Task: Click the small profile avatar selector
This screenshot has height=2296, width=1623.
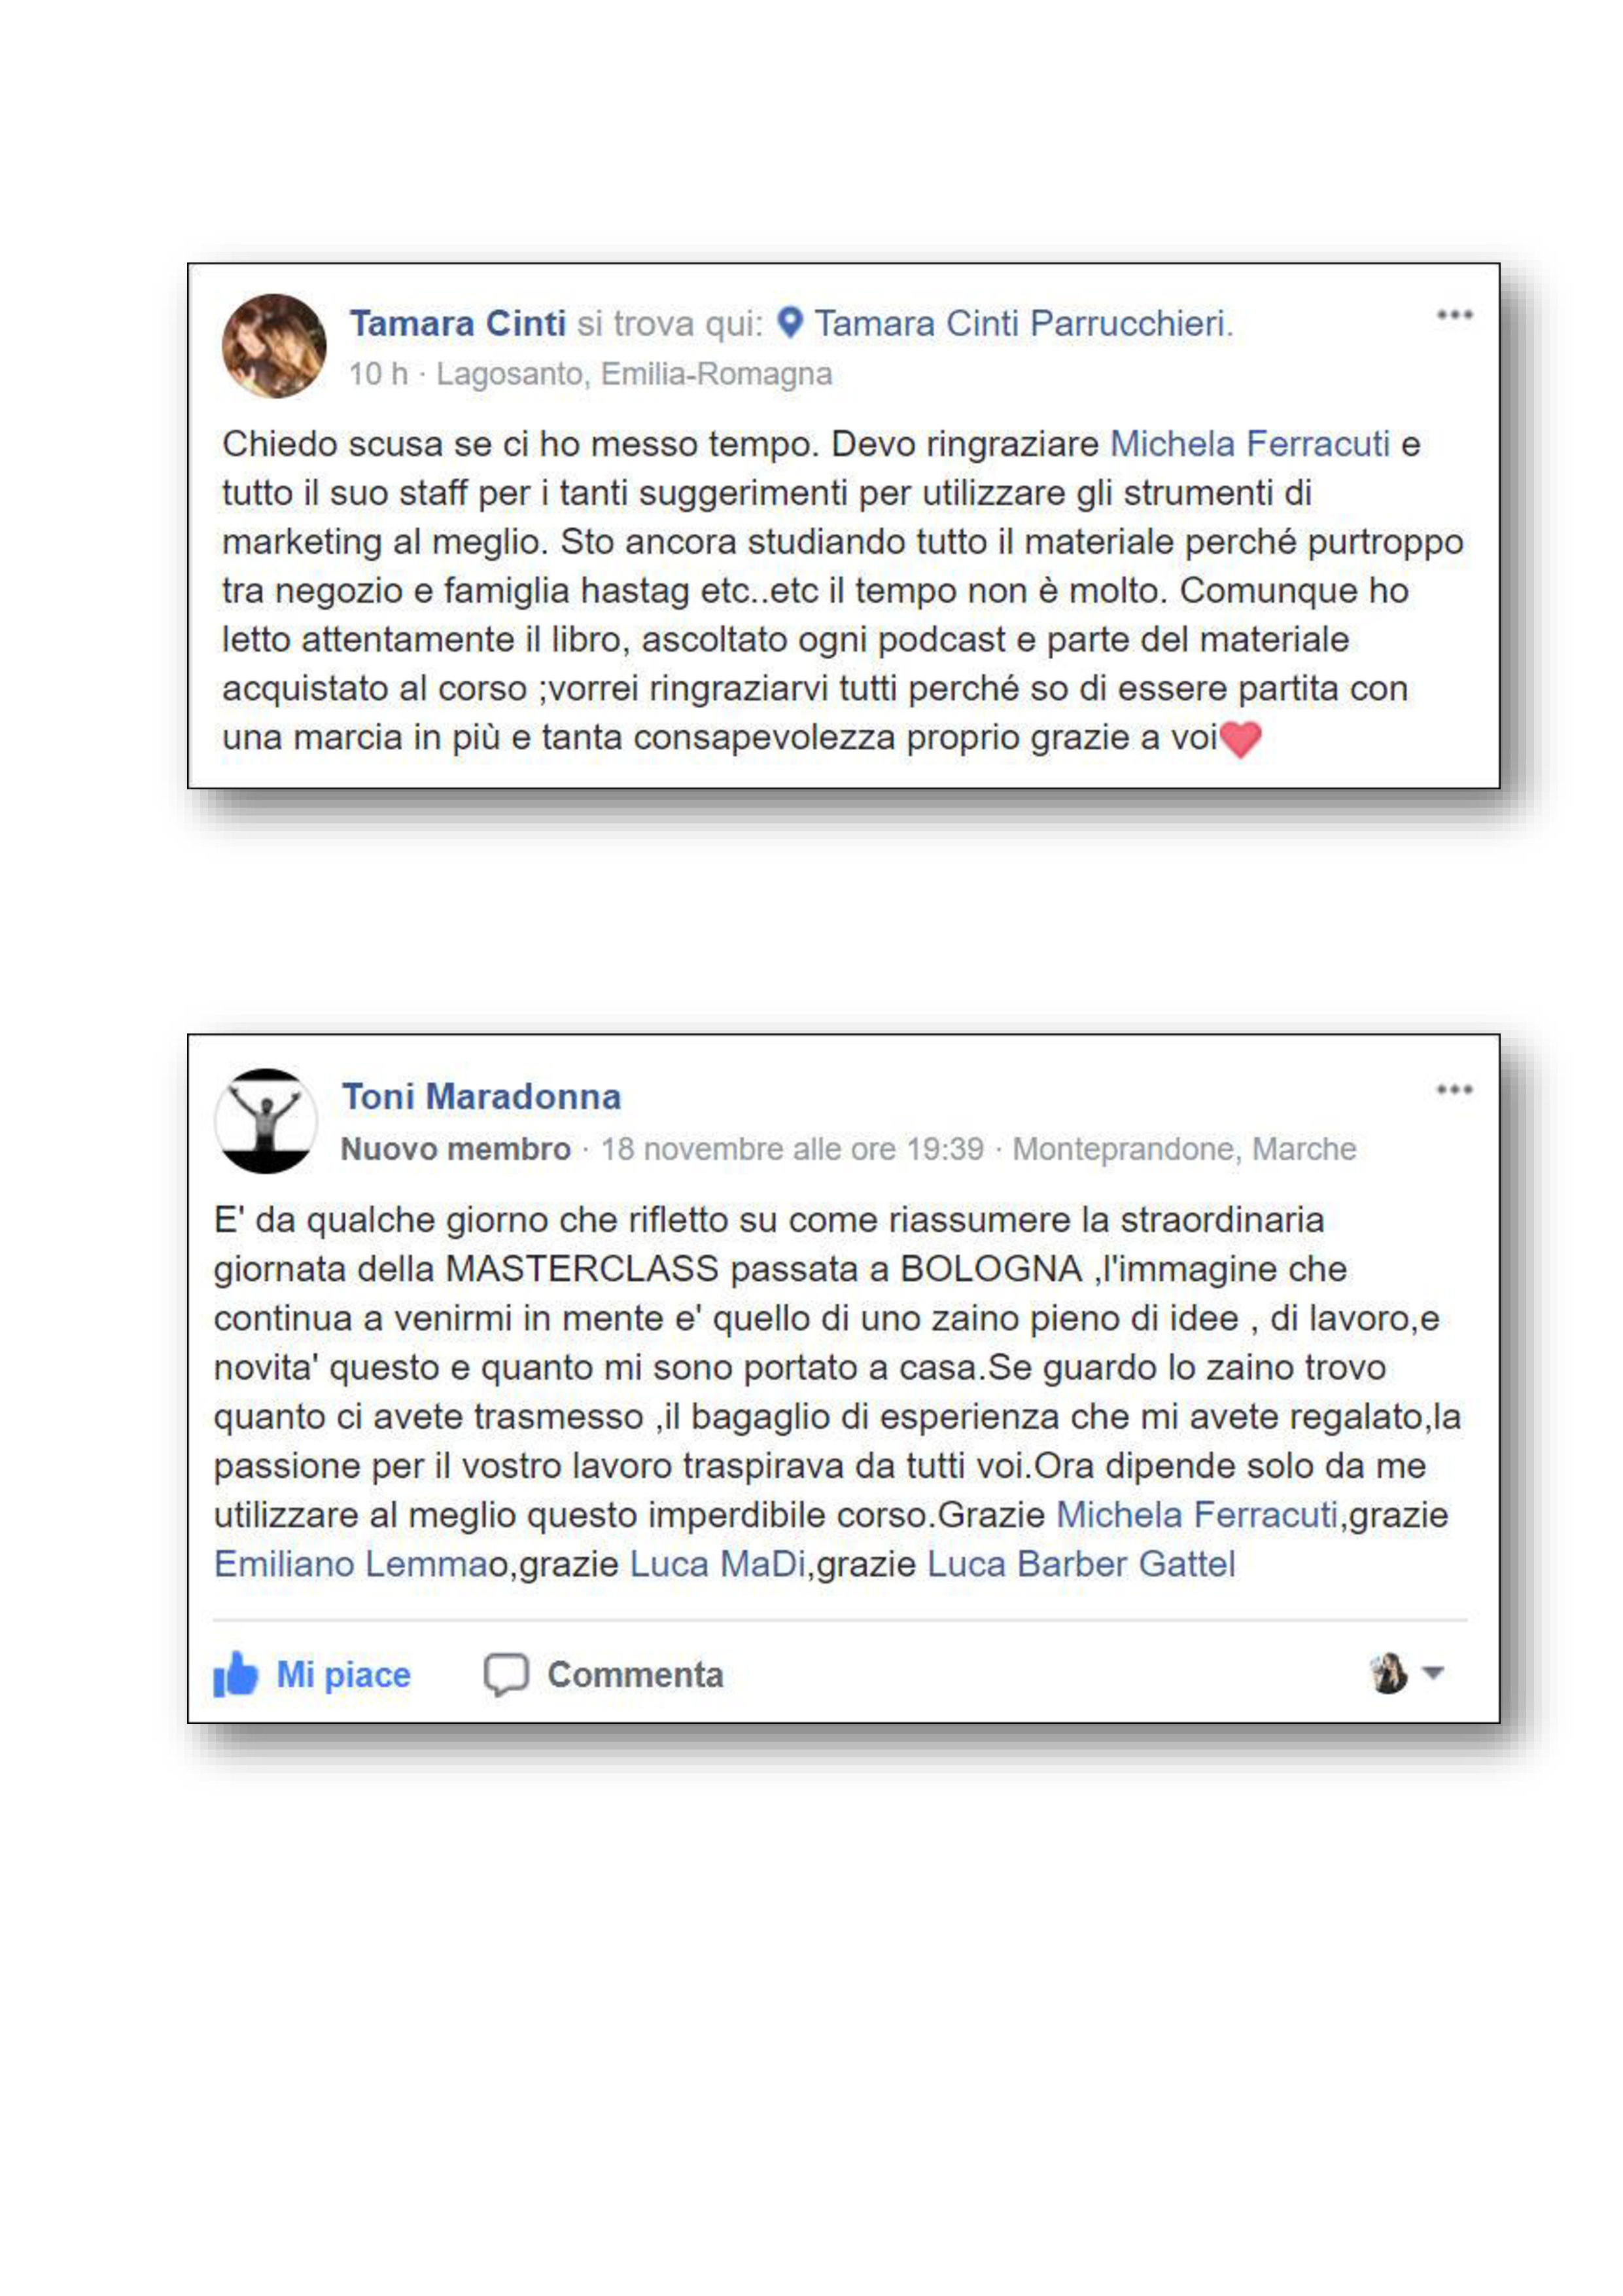Action: click(x=1389, y=1672)
